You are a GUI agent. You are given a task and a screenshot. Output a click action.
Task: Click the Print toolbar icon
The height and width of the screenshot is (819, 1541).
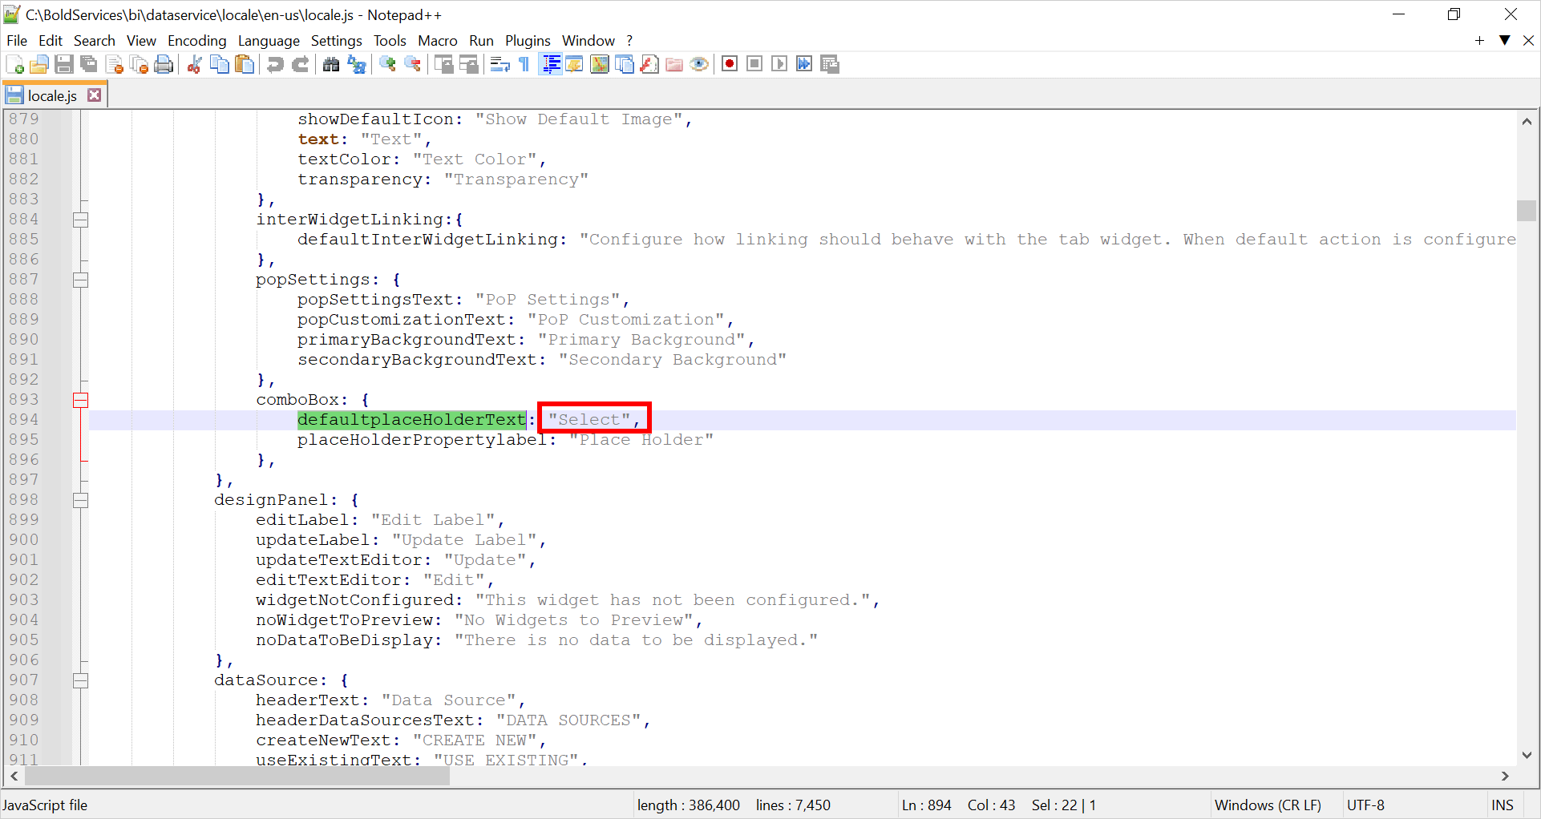(x=164, y=65)
